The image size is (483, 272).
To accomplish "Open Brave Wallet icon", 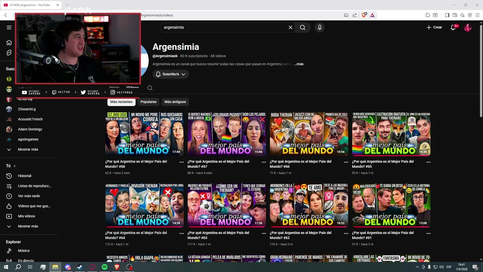I will [455, 15].
